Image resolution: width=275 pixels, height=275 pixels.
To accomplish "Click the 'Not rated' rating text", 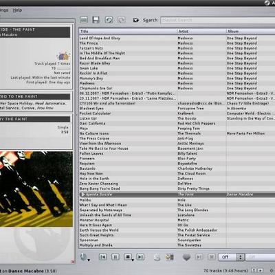I will (x=62, y=73).
